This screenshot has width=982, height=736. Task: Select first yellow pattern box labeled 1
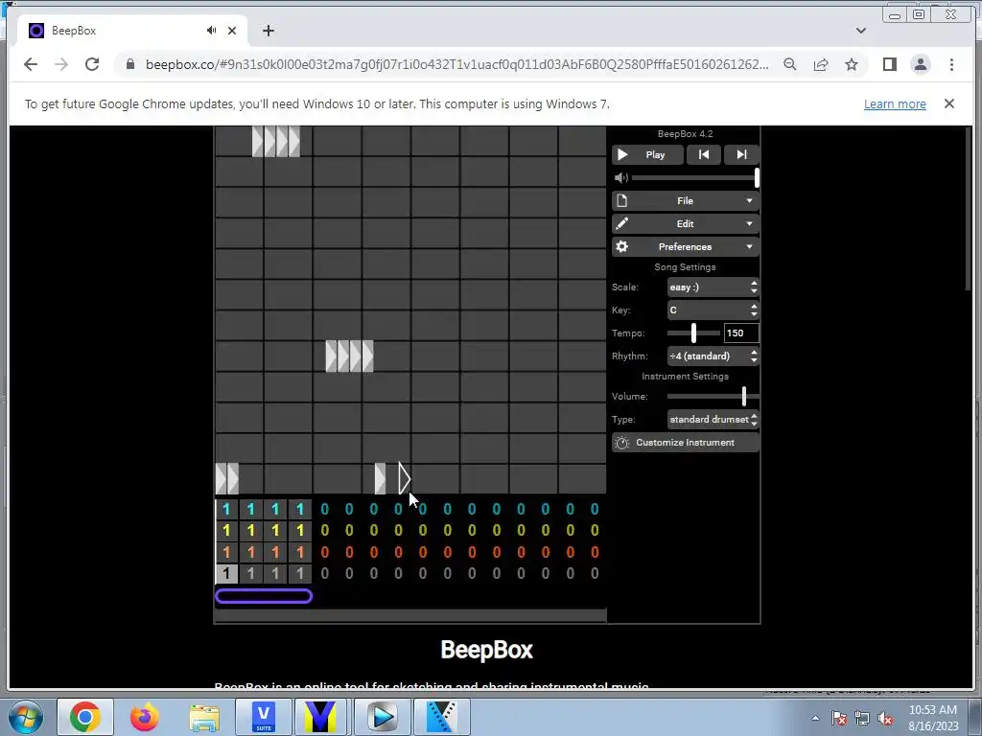[226, 531]
